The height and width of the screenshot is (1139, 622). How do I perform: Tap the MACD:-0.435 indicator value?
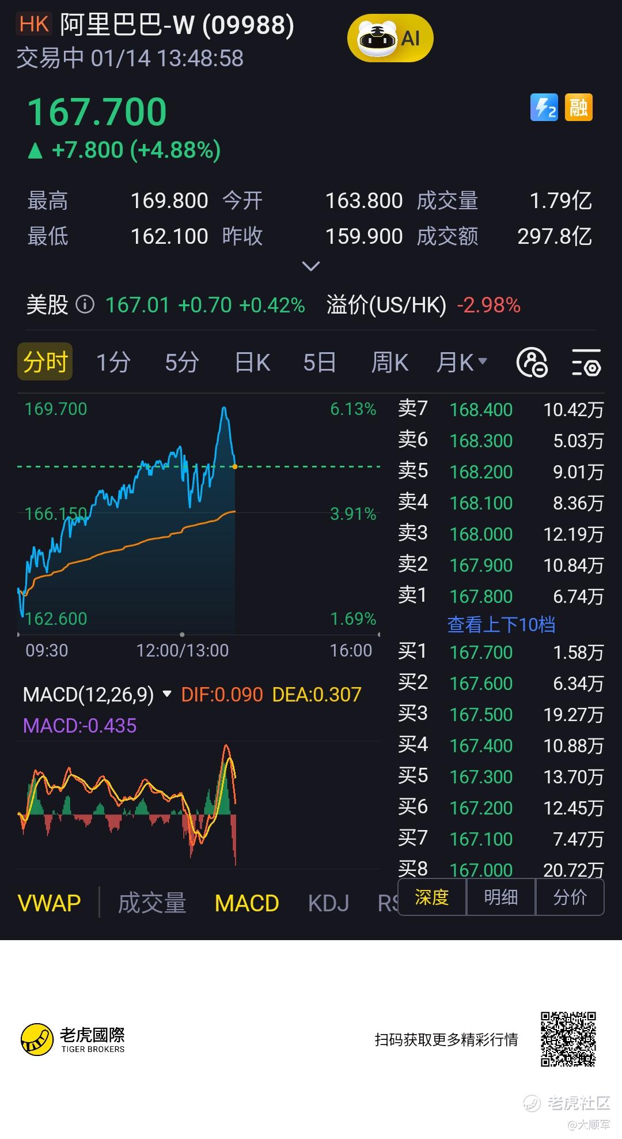pos(79,725)
